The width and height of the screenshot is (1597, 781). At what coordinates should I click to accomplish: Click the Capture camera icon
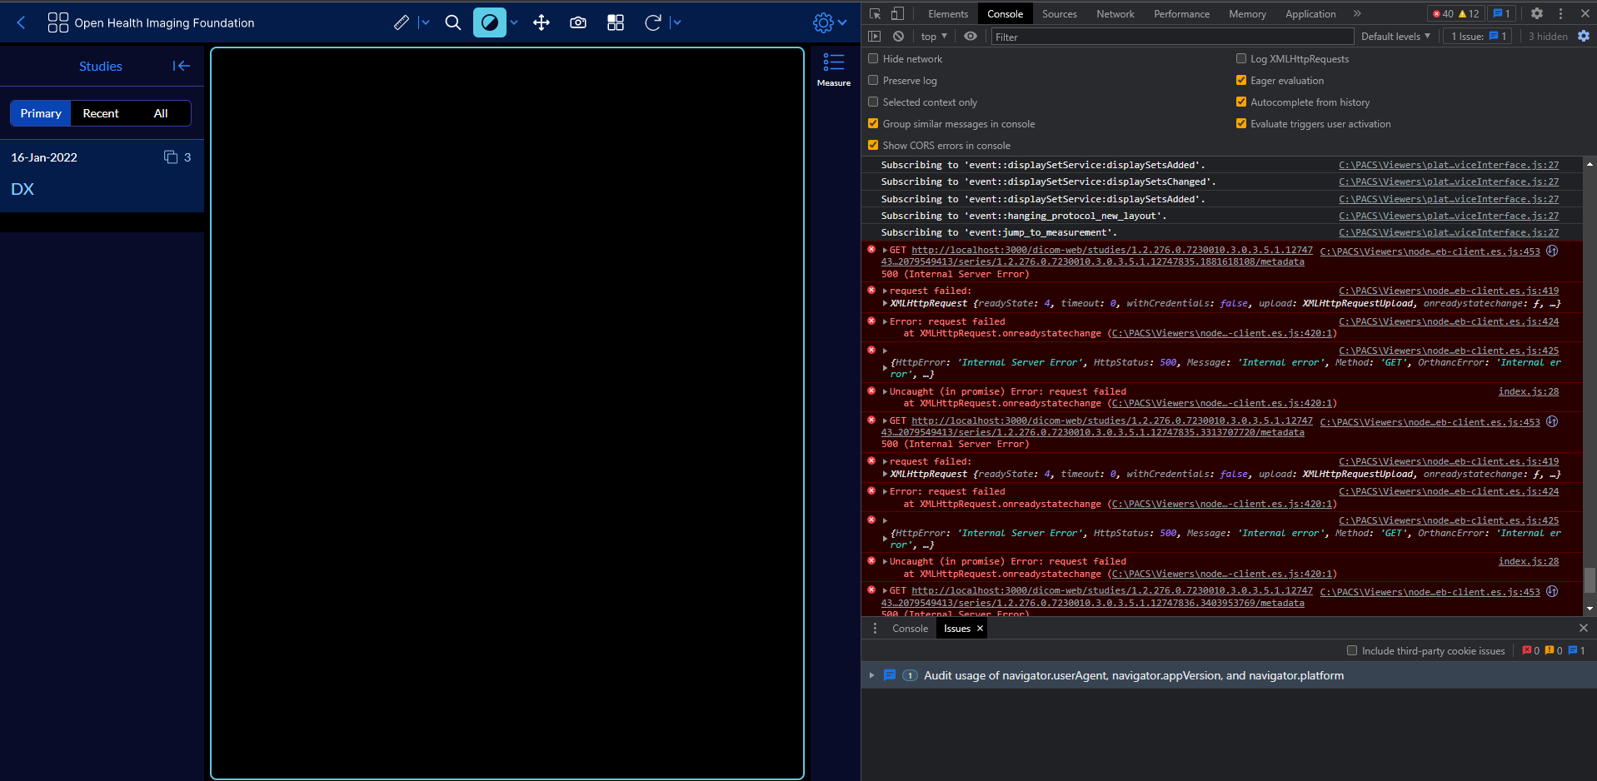click(578, 22)
